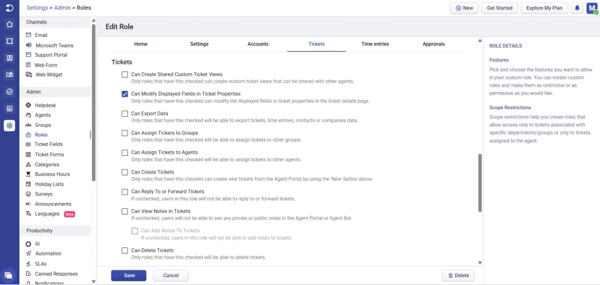
Task: Click the Web Form icon
Action: tap(28, 65)
